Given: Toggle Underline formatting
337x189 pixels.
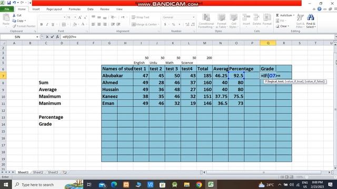Looking at the screenshot, I should click(53, 25).
